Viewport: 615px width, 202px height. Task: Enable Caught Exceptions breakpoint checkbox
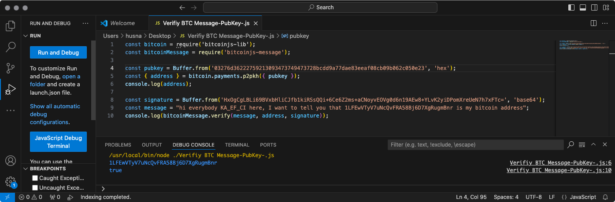35,178
